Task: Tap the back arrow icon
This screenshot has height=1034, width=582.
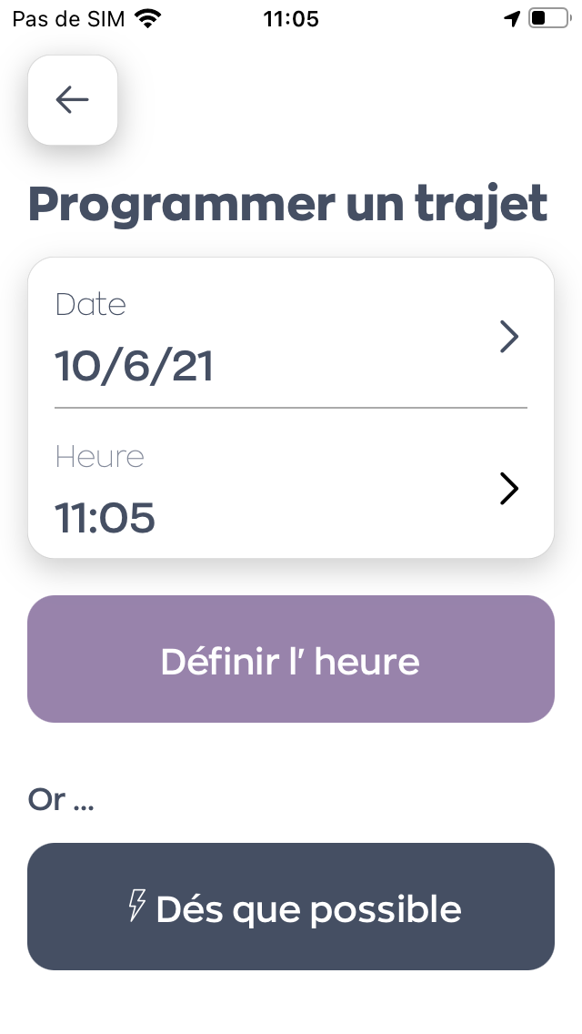Action: coord(72,99)
